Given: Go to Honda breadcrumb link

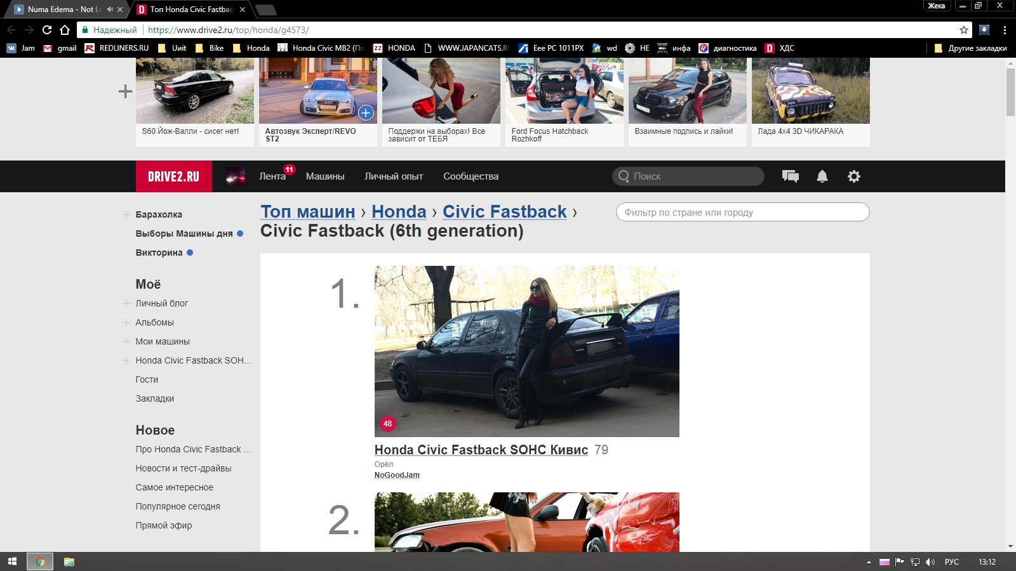Looking at the screenshot, I should [x=399, y=212].
